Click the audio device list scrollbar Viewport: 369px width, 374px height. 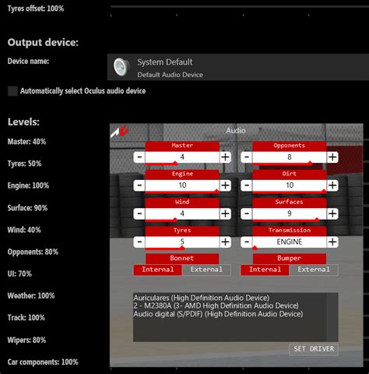[x=332, y=317]
